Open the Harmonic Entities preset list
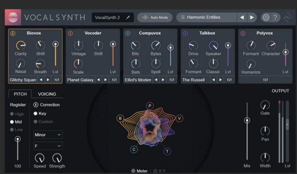 (206, 17)
